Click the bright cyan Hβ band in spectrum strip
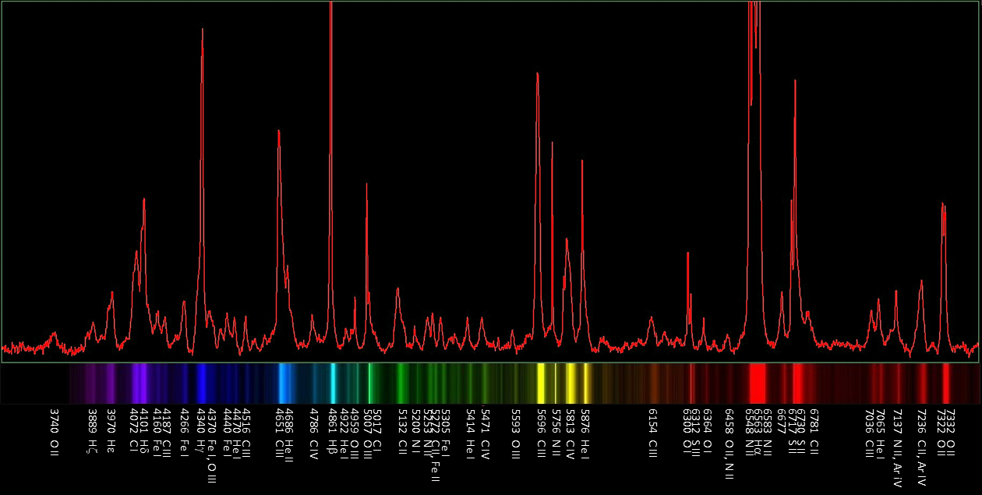 [333, 384]
